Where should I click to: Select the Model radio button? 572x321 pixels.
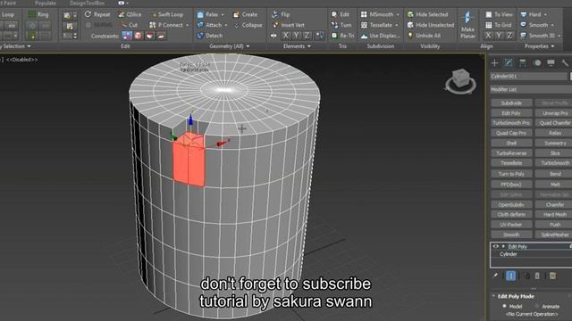click(504, 307)
